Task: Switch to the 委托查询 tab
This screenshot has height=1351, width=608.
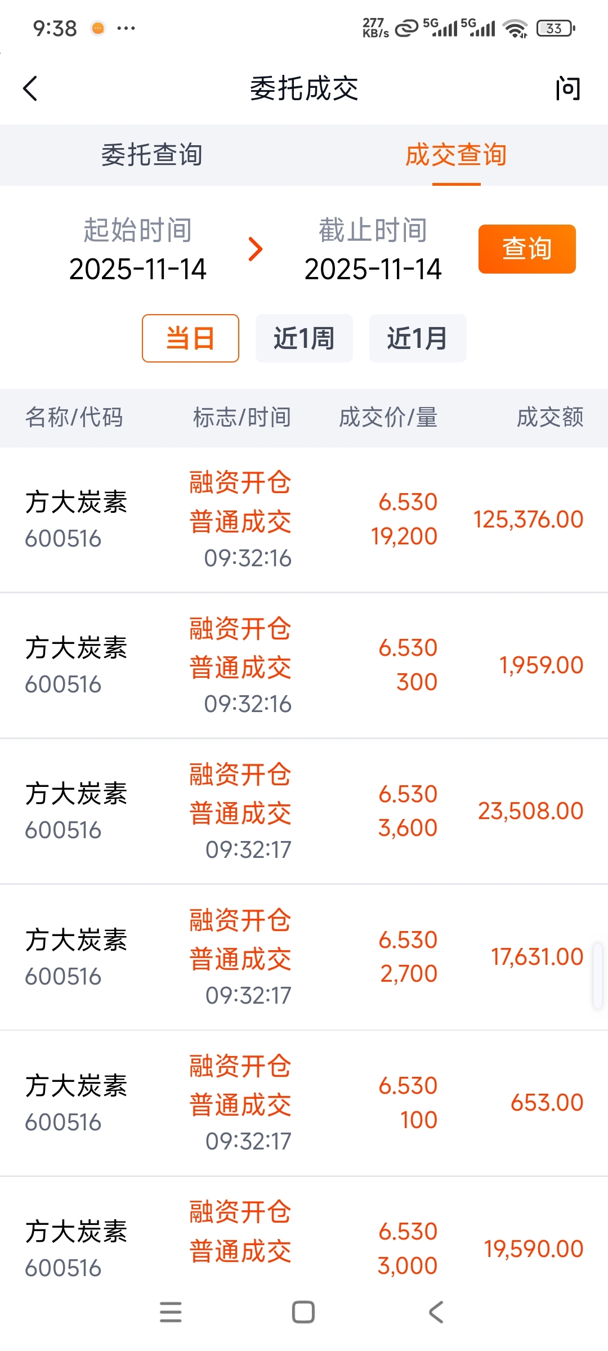Action: pos(152,155)
